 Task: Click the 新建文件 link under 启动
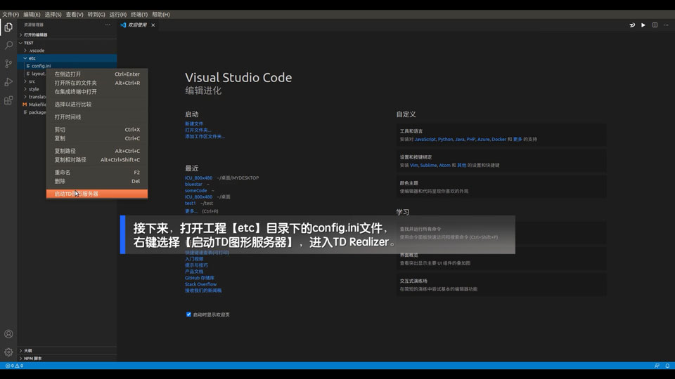click(x=194, y=124)
